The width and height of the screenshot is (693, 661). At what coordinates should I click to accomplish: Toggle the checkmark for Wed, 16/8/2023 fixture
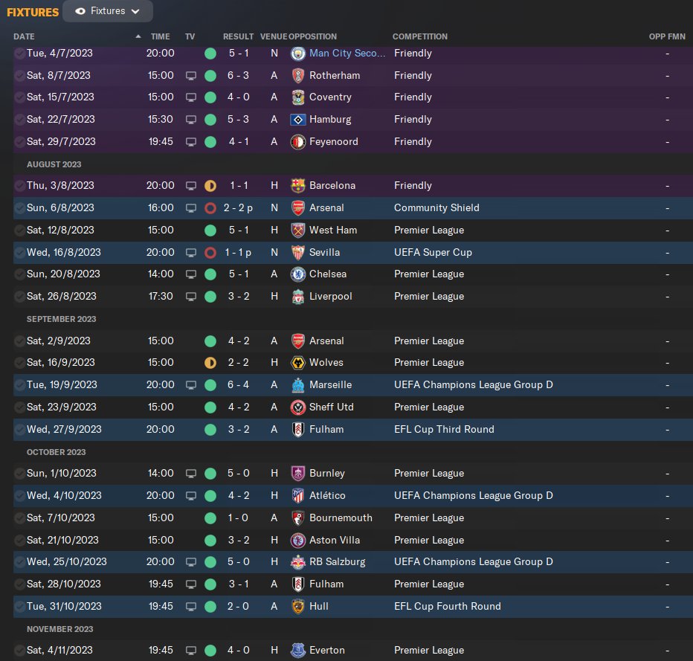[x=19, y=252]
